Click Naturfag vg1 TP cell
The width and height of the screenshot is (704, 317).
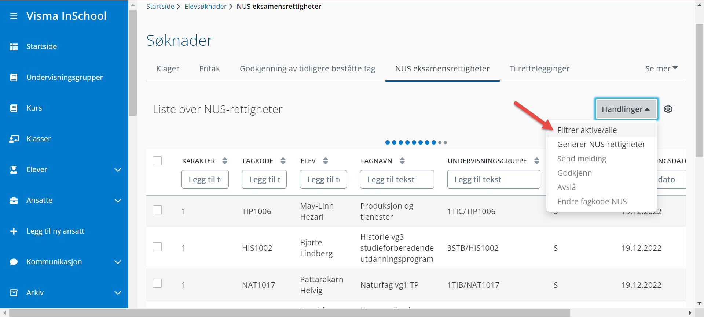point(389,285)
